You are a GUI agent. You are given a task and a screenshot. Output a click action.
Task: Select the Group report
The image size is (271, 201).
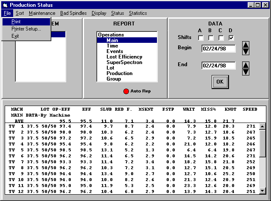127,79
